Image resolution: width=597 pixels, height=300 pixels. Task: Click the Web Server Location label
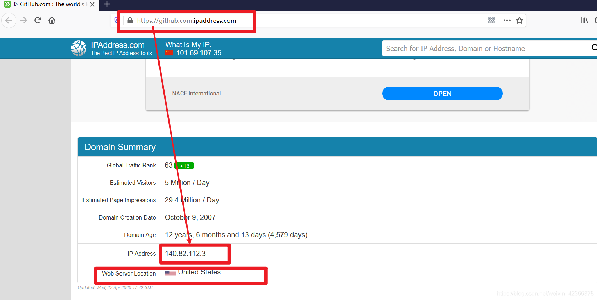click(x=129, y=273)
